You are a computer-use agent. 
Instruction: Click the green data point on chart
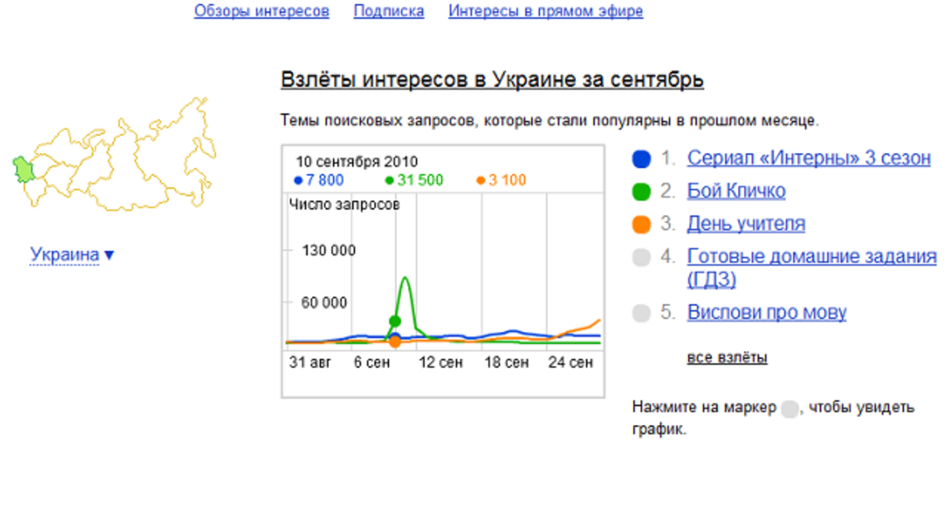395,321
